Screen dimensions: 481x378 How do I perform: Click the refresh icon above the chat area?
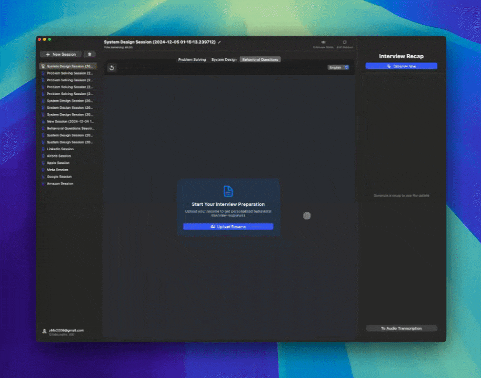[112, 68]
